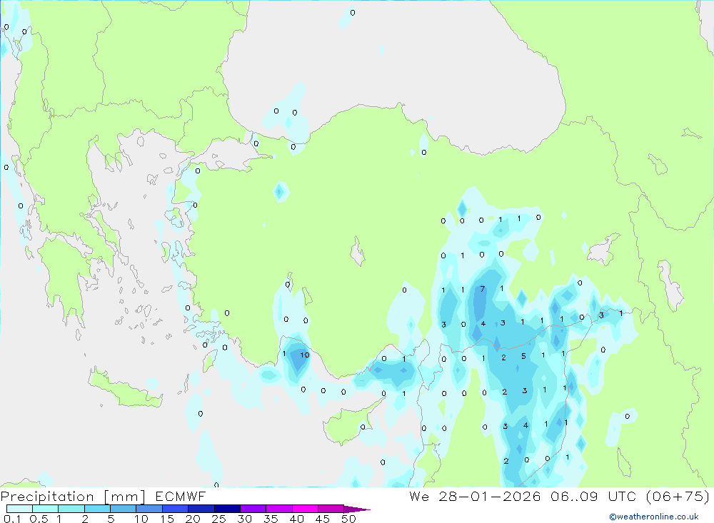The height and width of the screenshot is (523, 714).
Task: Click the 45–50 mm legend color box
Action: click(331, 509)
